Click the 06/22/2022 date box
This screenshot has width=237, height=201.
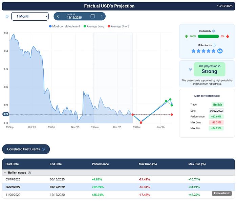point(216,111)
